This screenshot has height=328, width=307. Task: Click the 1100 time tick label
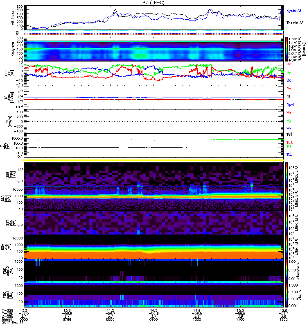coord(240,319)
